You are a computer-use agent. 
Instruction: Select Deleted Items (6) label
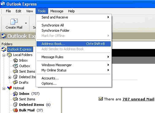[35, 105]
